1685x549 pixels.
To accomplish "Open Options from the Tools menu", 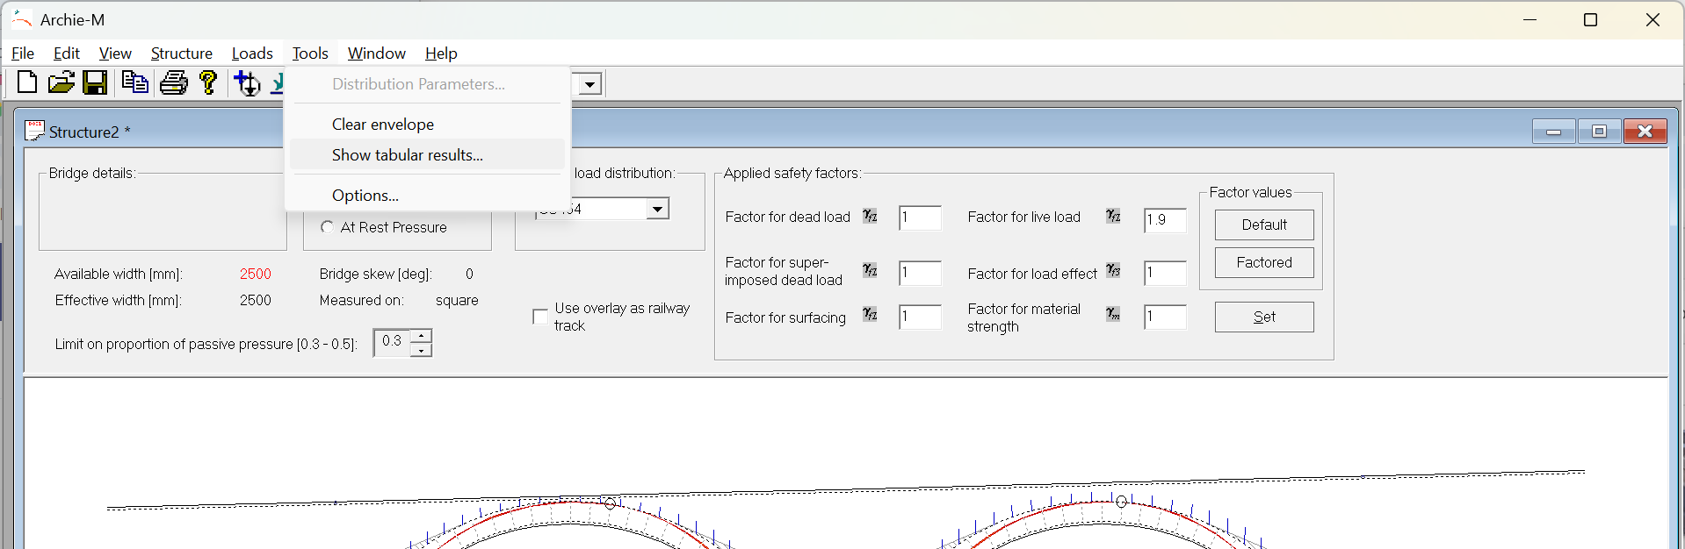I will 427,196.
